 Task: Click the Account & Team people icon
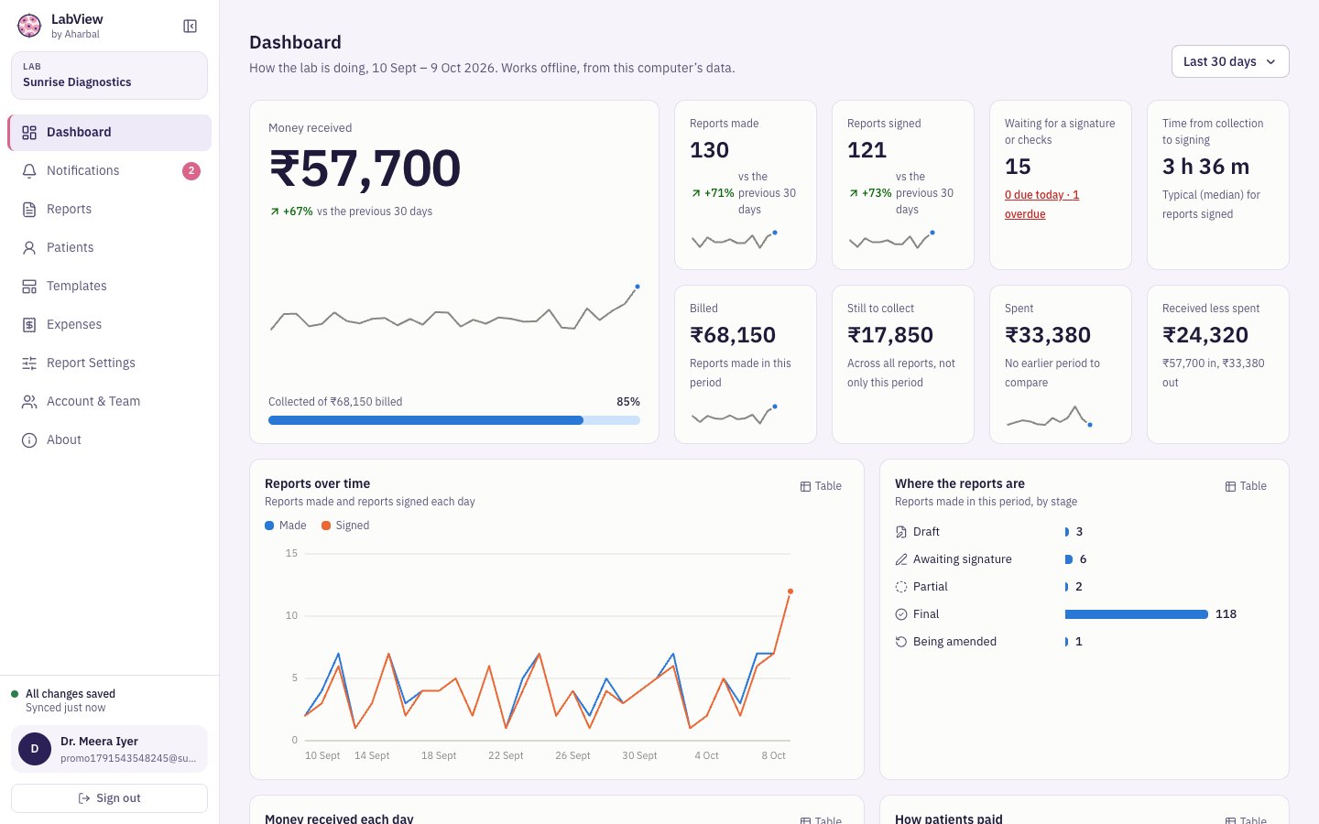(x=29, y=402)
